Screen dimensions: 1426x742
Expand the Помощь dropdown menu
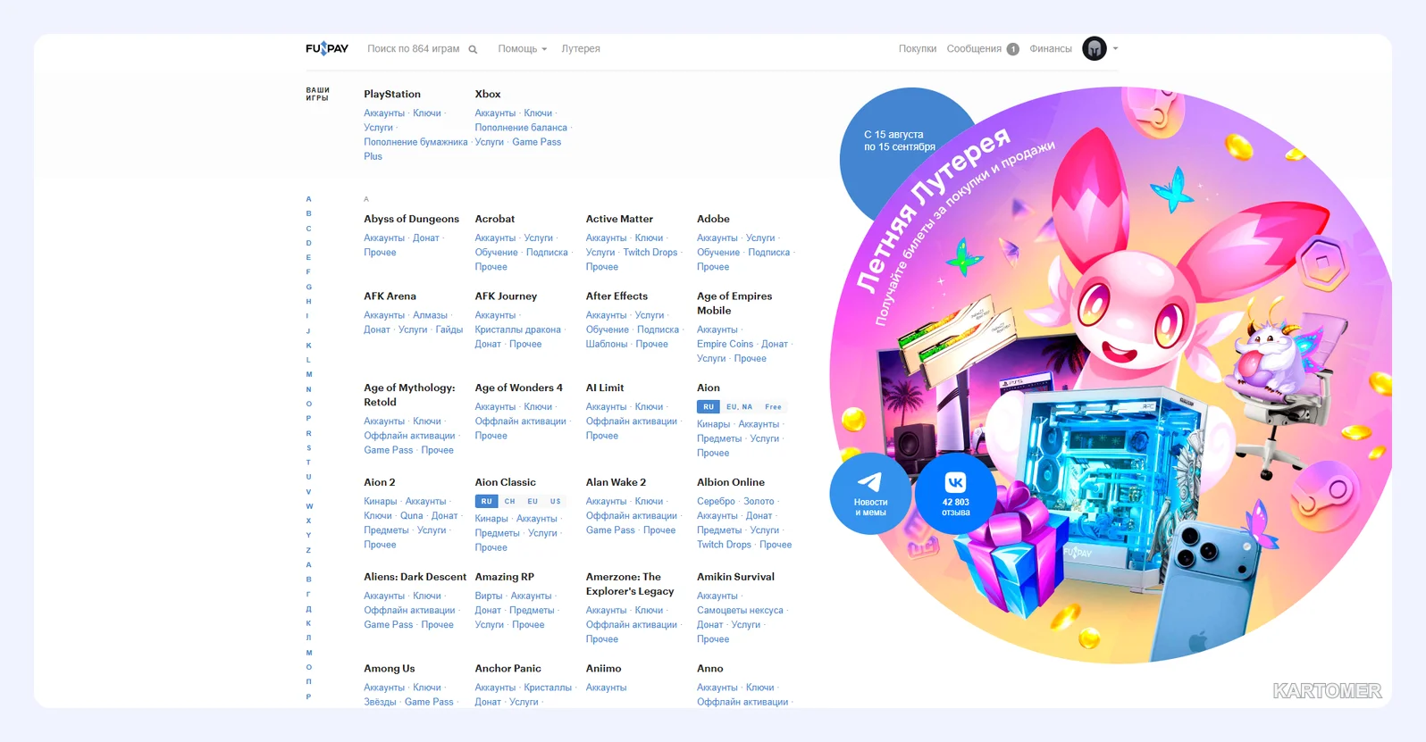pyautogui.click(x=522, y=49)
